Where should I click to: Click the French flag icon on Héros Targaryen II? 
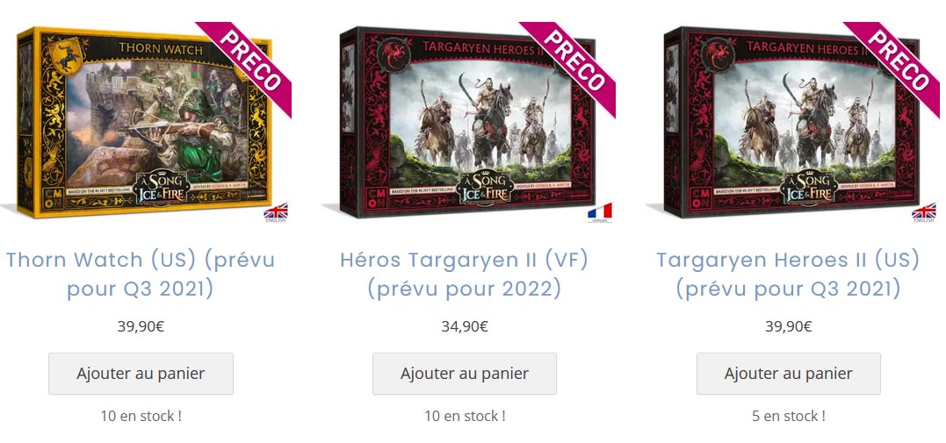click(600, 212)
